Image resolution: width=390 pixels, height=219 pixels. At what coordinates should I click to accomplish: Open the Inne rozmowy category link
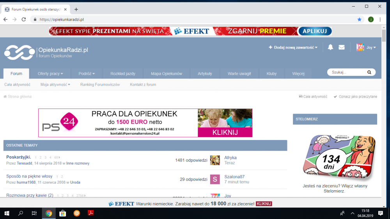(78, 163)
